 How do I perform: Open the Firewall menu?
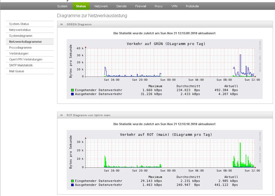(x=141, y=6)
